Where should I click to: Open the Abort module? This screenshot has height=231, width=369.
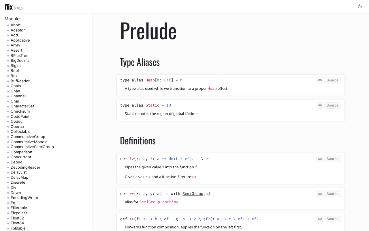[16, 25]
